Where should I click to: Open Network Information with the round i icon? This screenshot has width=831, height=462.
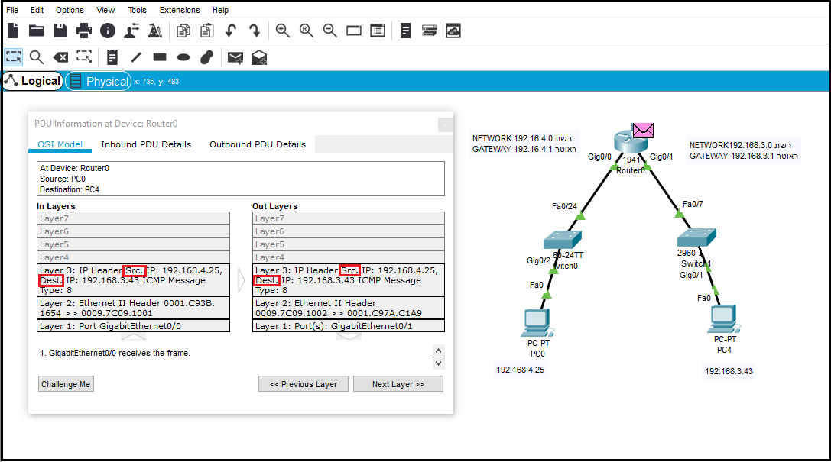108,31
